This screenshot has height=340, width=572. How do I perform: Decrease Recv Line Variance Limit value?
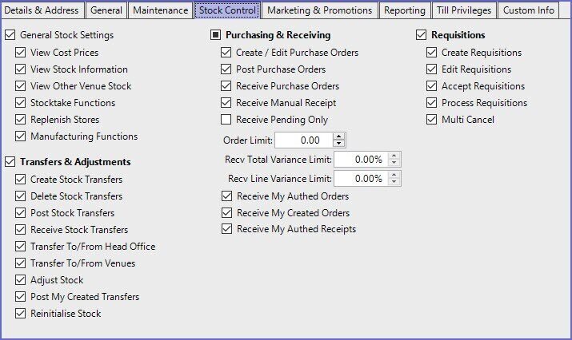coord(394,182)
